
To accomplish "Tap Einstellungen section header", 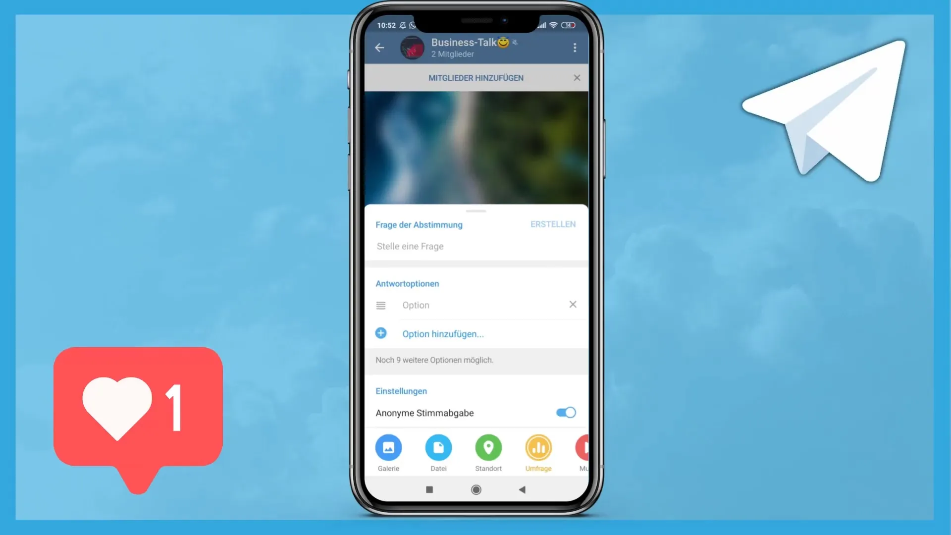I will [x=401, y=391].
